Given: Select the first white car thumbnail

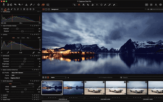Looking at the screenshot, I should [x=95, y=88].
